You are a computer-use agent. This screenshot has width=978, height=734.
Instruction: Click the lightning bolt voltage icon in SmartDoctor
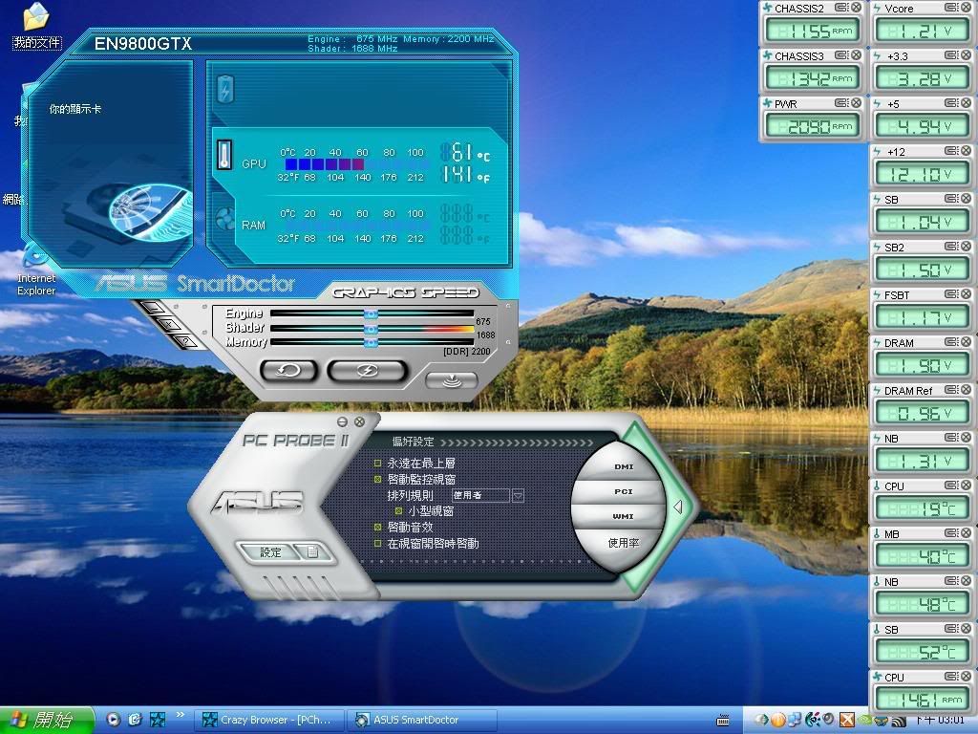coord(224,91)
